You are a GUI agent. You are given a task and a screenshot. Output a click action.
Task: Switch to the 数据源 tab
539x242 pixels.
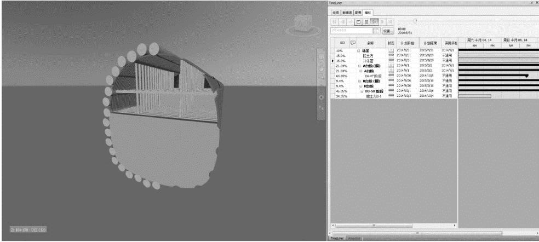click(347, 13)
